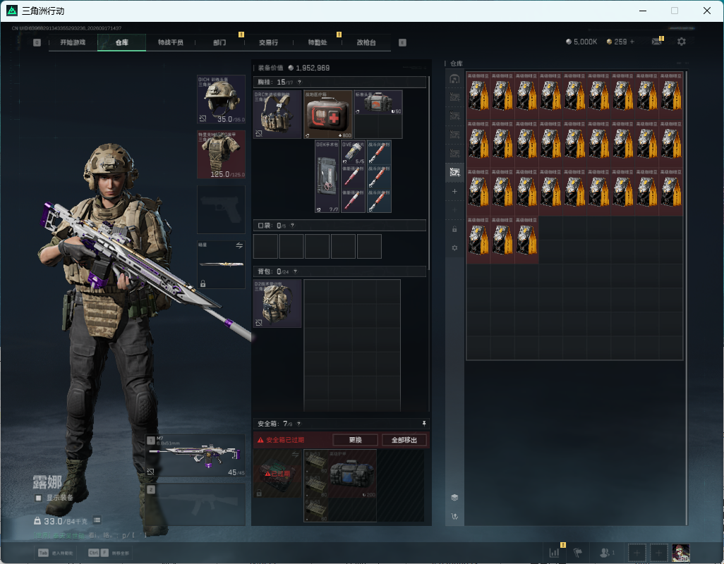This screenshot has height=564, width=724.
Task: Open the 特勤处 tab
Action: (318, 42)
